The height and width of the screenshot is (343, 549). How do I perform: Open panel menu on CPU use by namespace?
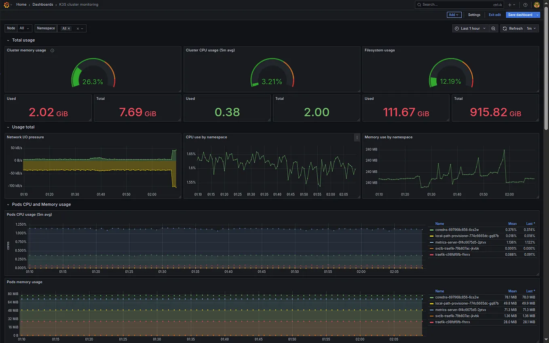click(357, 138)
